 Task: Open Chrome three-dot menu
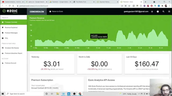[x=170, y=6]
